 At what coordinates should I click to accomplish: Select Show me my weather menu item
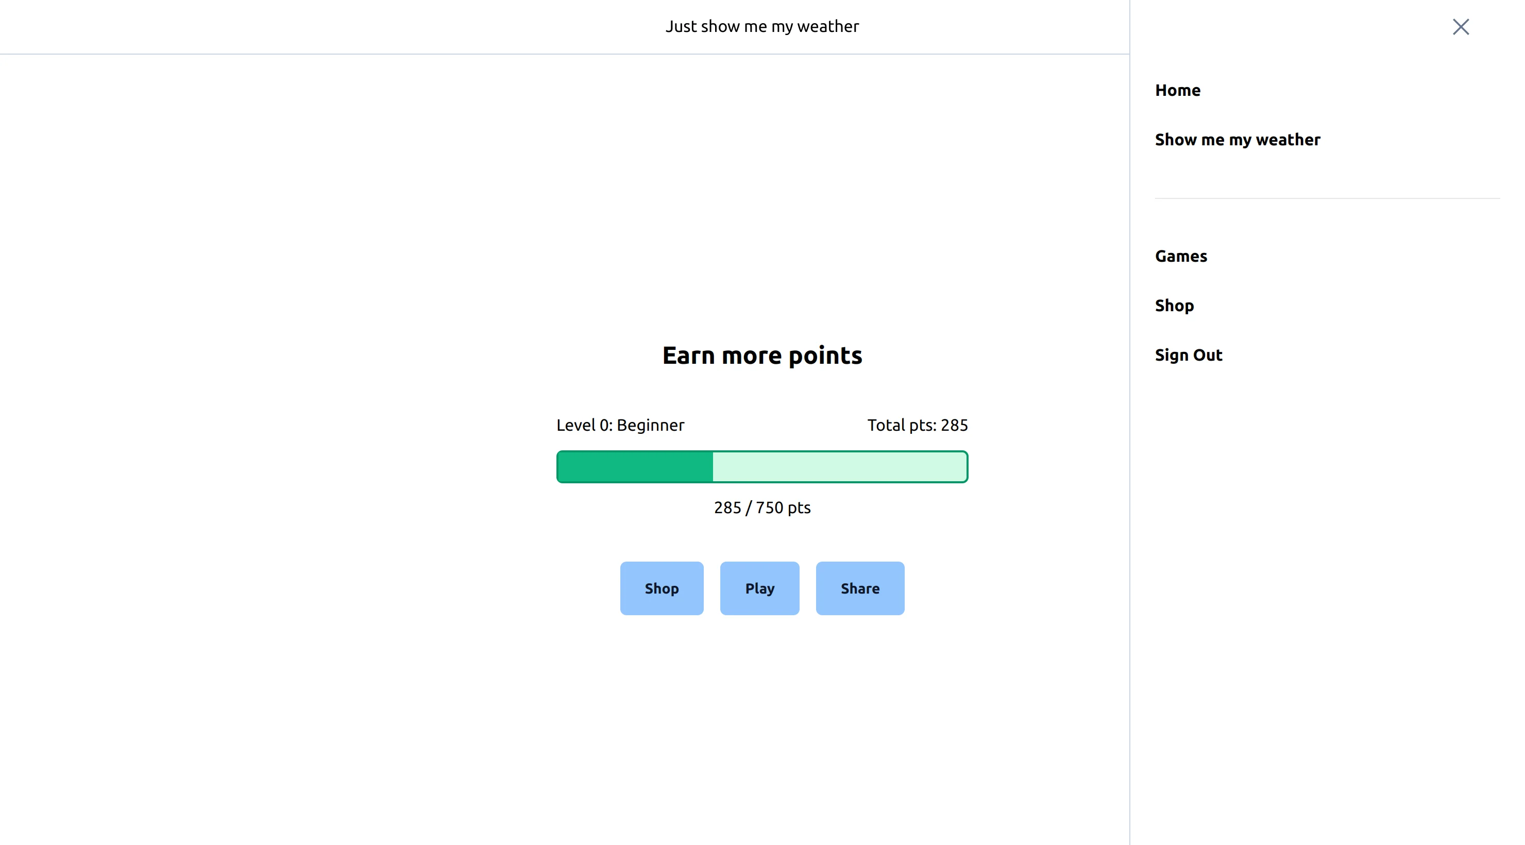pyautogui.click(x=1238, y=140)
